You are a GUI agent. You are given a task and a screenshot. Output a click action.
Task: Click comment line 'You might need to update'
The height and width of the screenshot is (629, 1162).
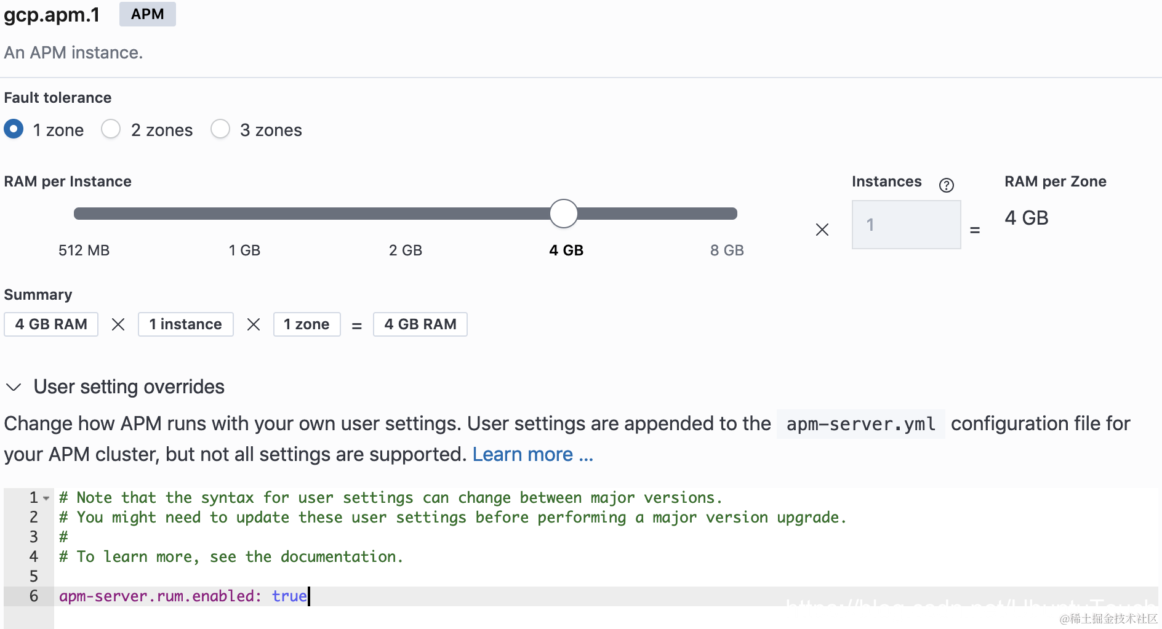point(452,518)
